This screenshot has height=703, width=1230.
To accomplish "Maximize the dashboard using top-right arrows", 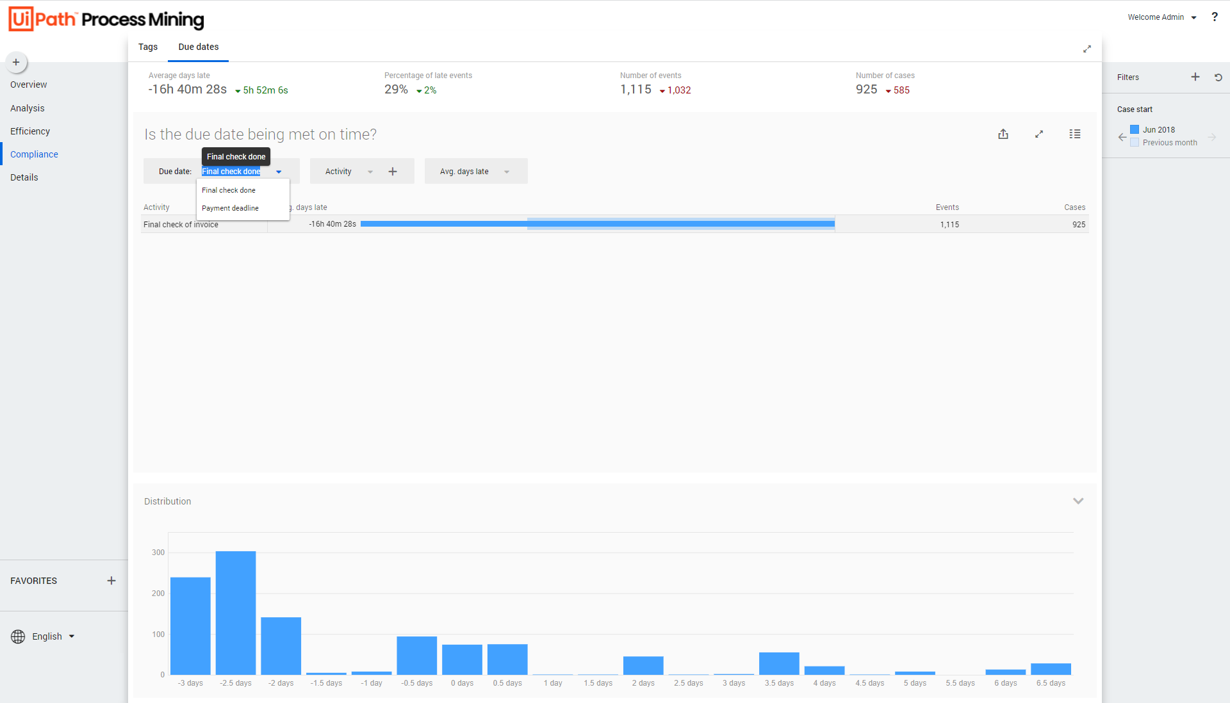I will pyautogui.click(x=1087, y=49).
